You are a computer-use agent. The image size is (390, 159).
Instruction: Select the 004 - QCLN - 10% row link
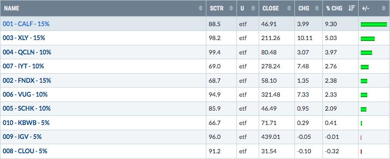pos(27,52)
